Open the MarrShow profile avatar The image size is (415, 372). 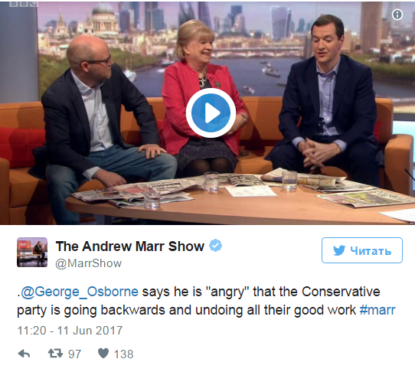[32, 252]
